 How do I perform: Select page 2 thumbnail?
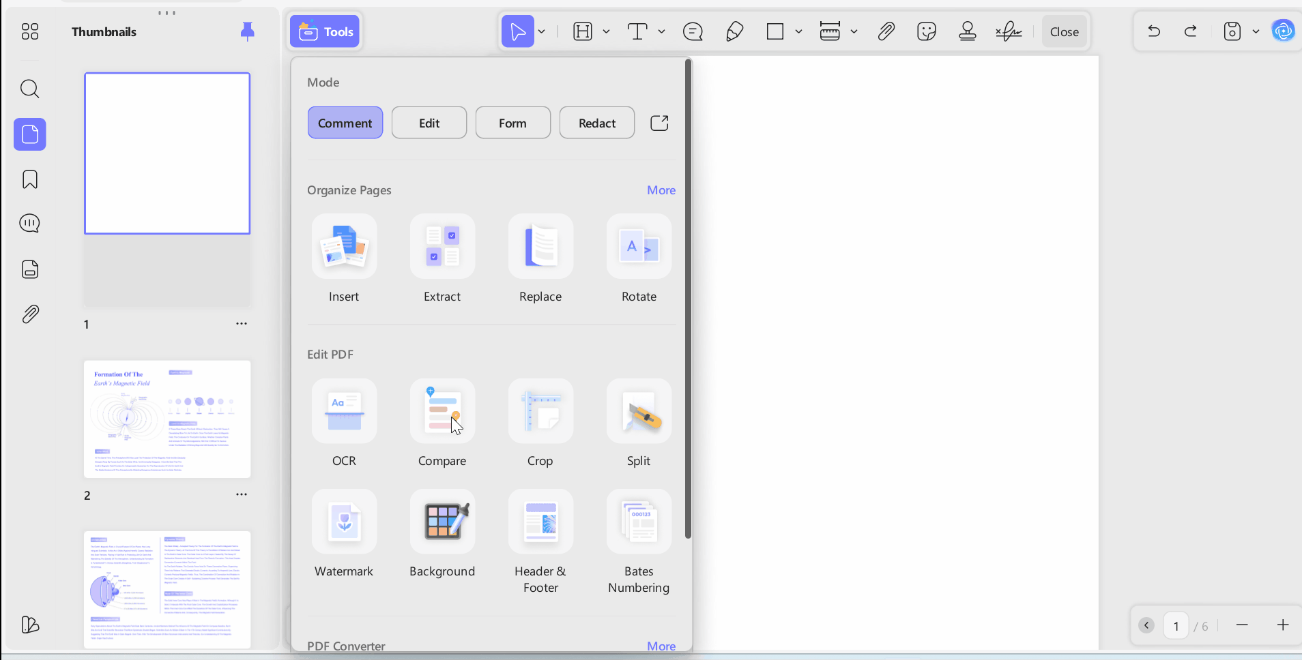pos(167,419)
